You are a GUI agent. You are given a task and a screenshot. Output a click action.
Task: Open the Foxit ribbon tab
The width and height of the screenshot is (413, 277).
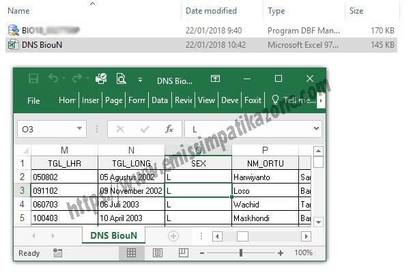[253, 100]
